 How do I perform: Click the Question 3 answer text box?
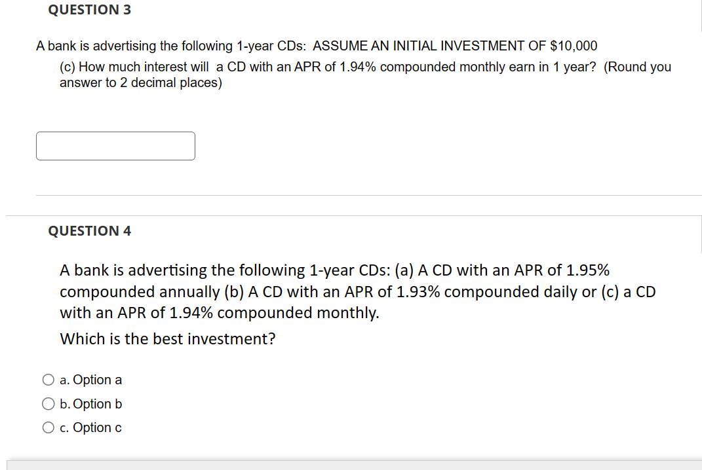pos(115,146)
